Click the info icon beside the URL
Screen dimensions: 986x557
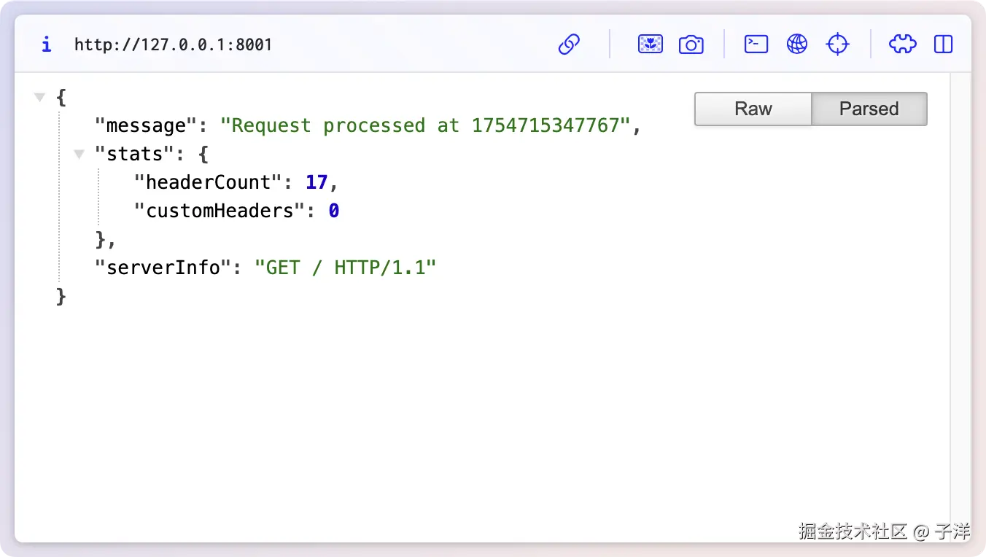coord(47,45)
